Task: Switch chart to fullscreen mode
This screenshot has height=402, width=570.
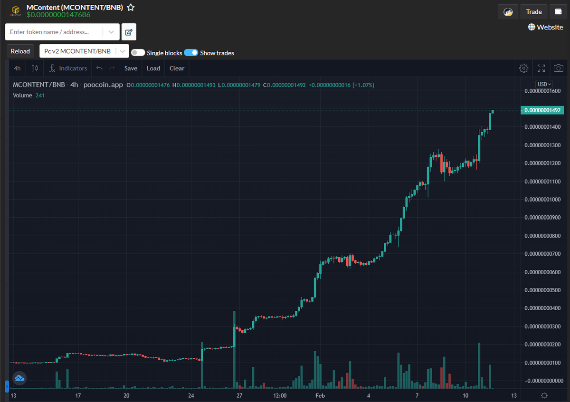Action: click(541, 68)
